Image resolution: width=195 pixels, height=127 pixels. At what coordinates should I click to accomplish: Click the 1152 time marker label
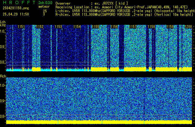(40, 27)
